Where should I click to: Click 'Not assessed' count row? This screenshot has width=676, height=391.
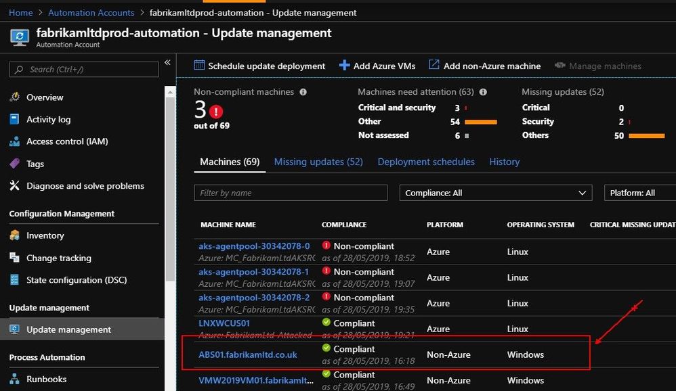point(413,135)
